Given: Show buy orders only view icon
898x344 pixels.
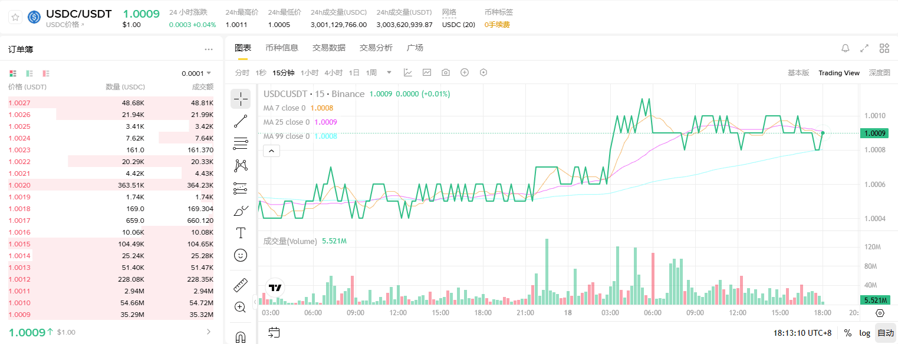Looking at the screenshot, I should pyautogui.click(x=29, y=74).
